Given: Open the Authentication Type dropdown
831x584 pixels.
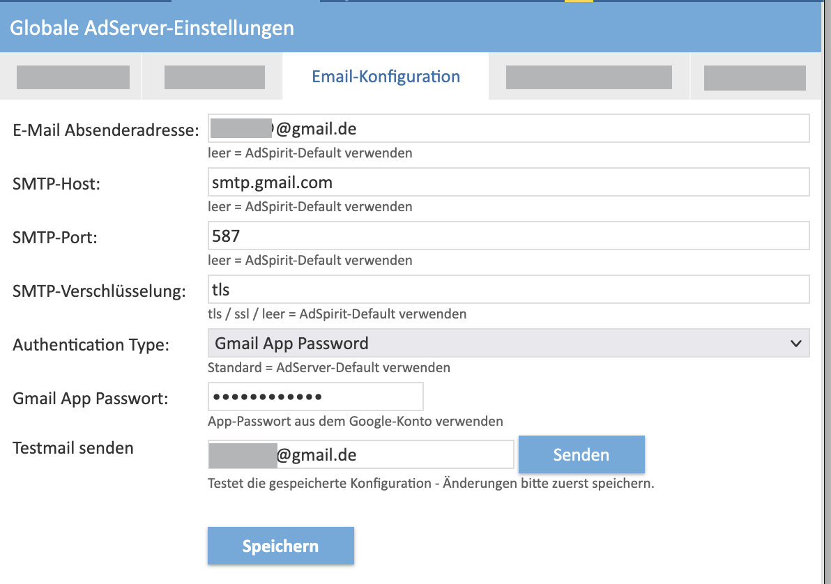Looking at the screenshot, I should (508, 344).
